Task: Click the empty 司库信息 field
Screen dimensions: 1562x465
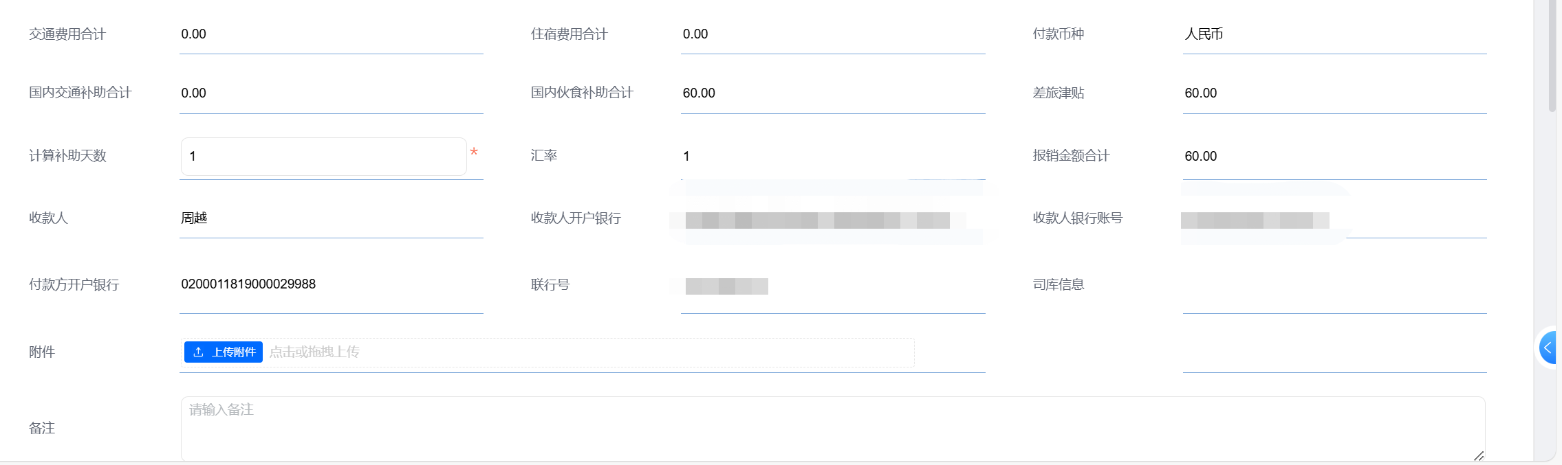Action: (1334, 284)
